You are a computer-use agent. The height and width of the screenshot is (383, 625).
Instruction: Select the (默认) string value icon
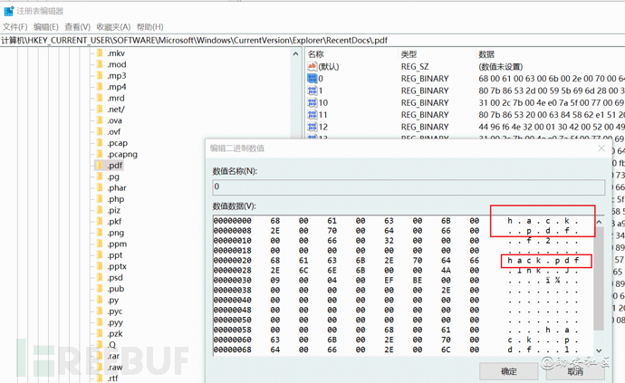[x=312, y=67]
